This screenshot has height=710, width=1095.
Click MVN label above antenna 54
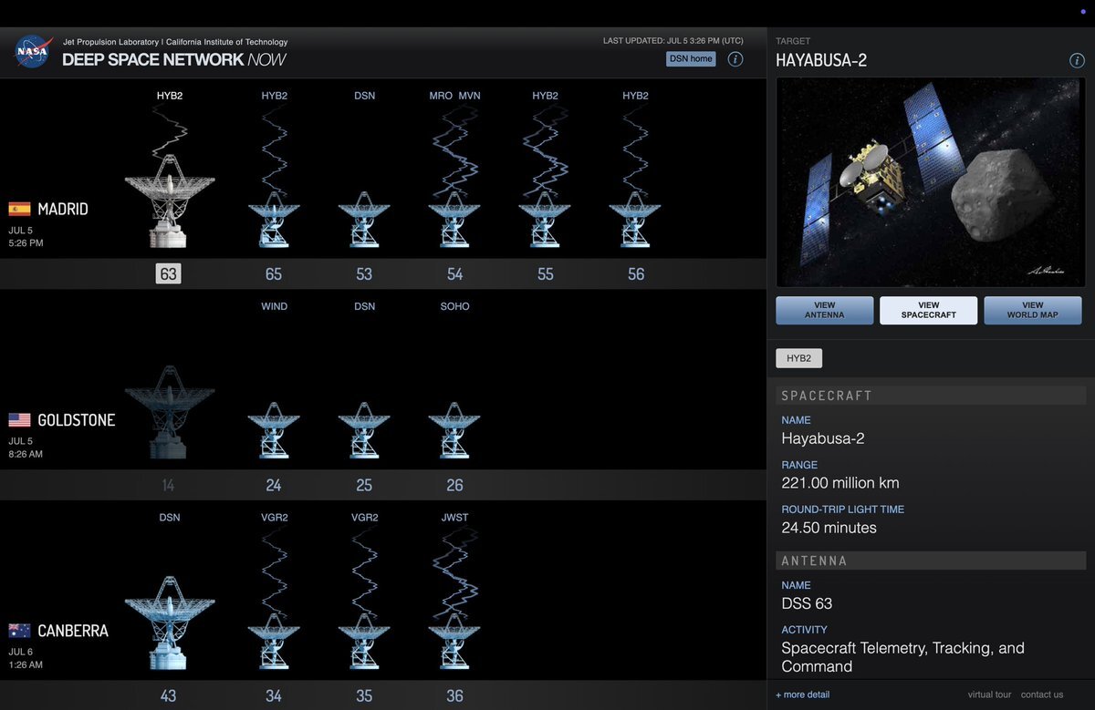(x=469, y=96)
